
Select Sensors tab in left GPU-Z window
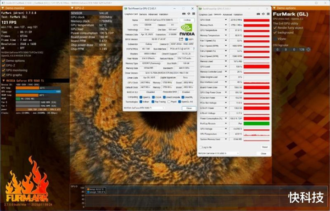pyautogui.click(x=143, y=14)
